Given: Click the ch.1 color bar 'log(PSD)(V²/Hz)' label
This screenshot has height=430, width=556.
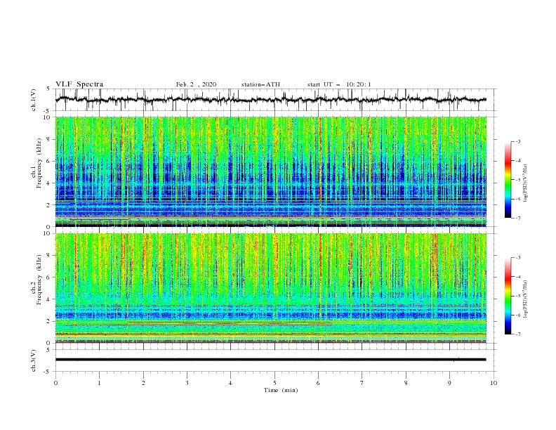Looking at the screenshot, I should tap(526, 183).
